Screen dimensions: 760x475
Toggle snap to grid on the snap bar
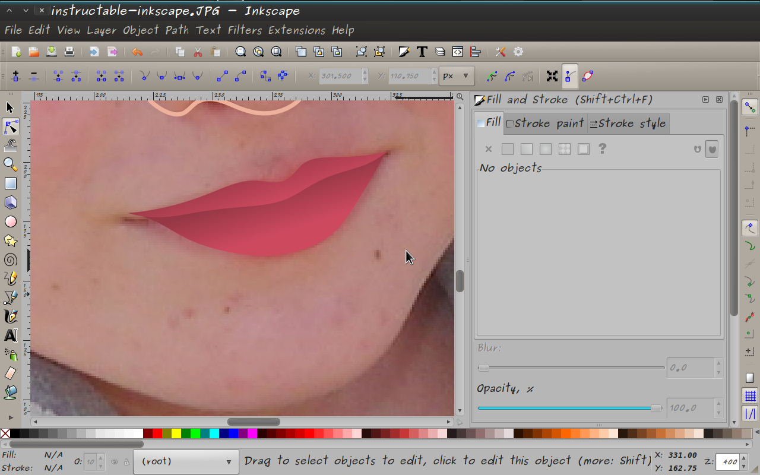(749, 396)
